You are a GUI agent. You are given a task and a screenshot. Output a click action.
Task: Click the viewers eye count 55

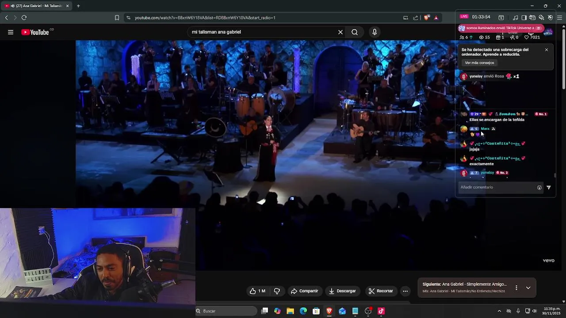click(x=485, y=38)
